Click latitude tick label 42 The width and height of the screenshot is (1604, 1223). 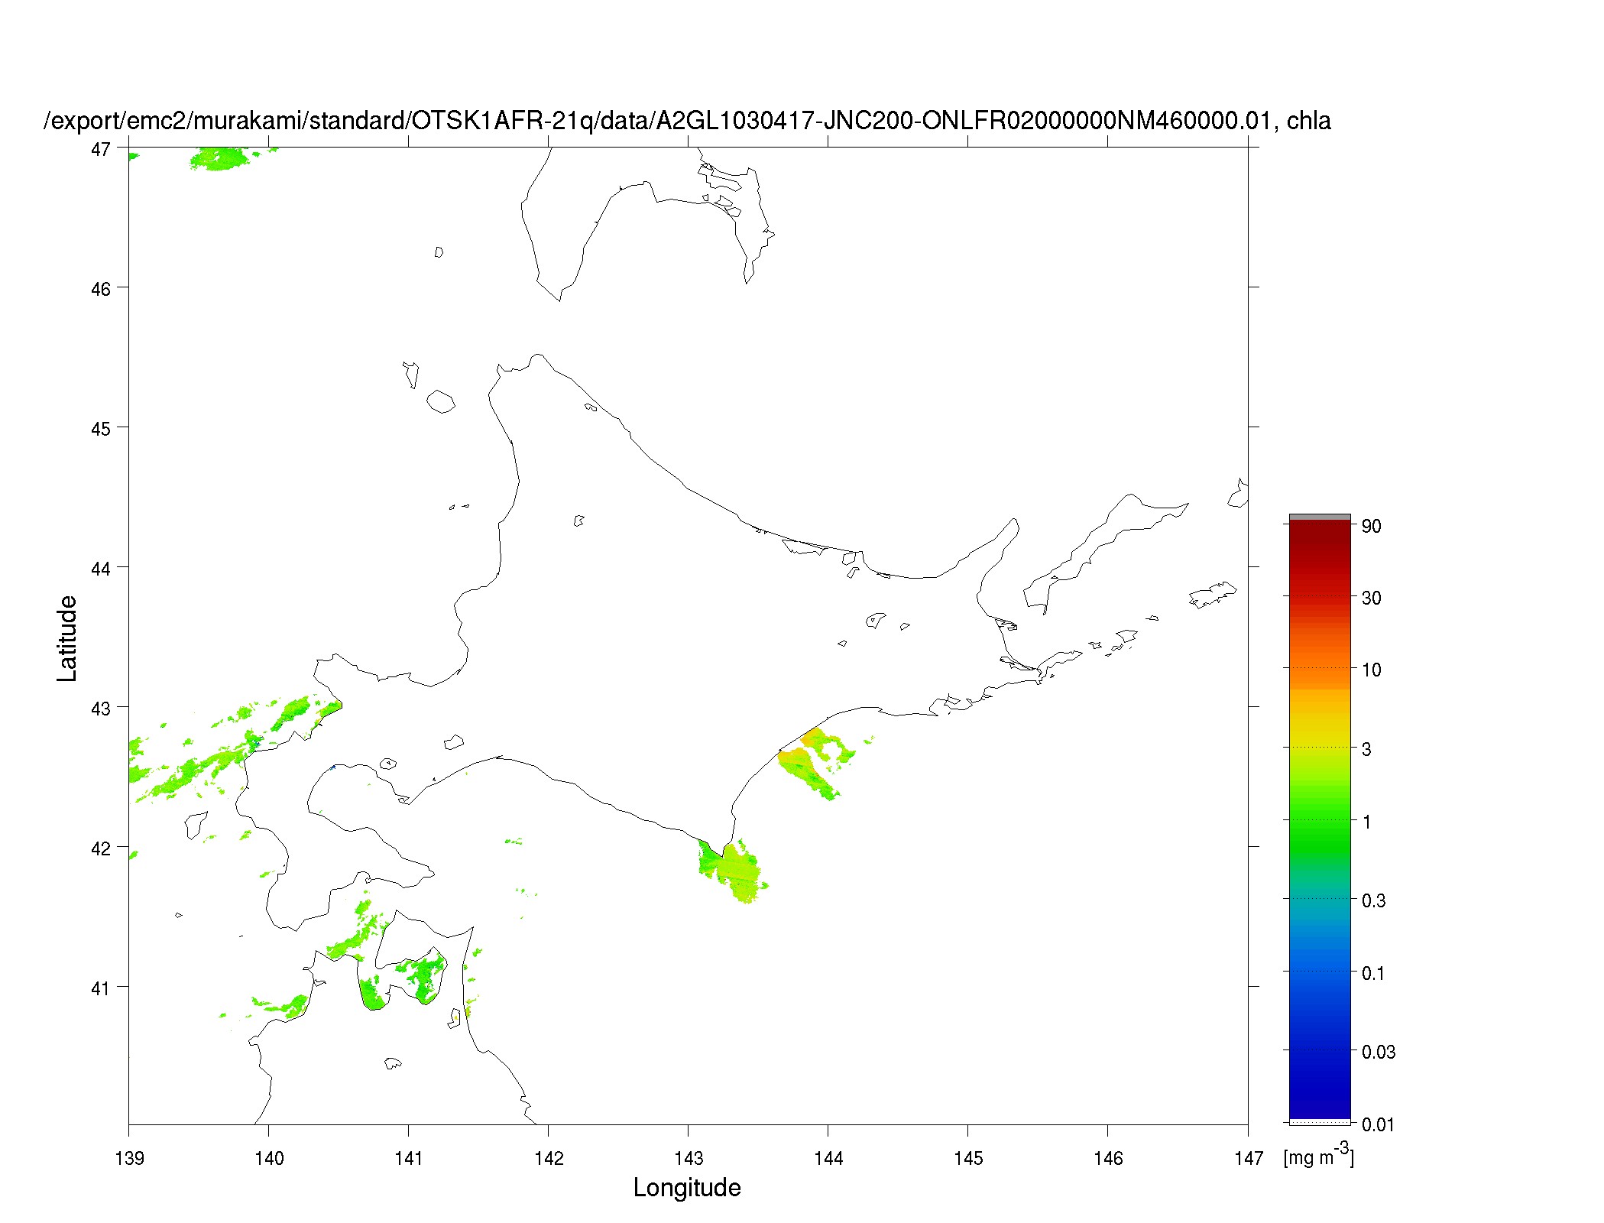[100, 848]
